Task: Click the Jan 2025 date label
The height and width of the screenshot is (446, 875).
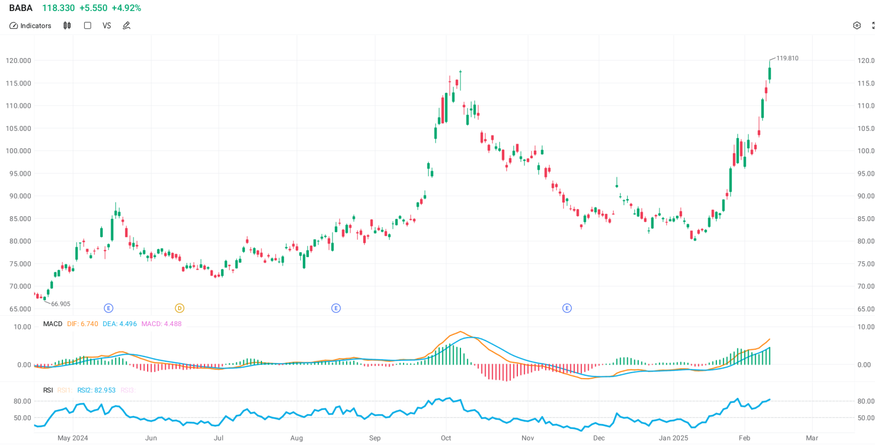Action: [673, 438]
